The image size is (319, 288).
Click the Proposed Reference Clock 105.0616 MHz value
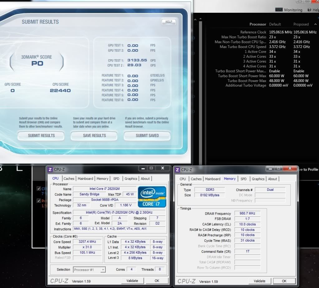coord(305,32)
